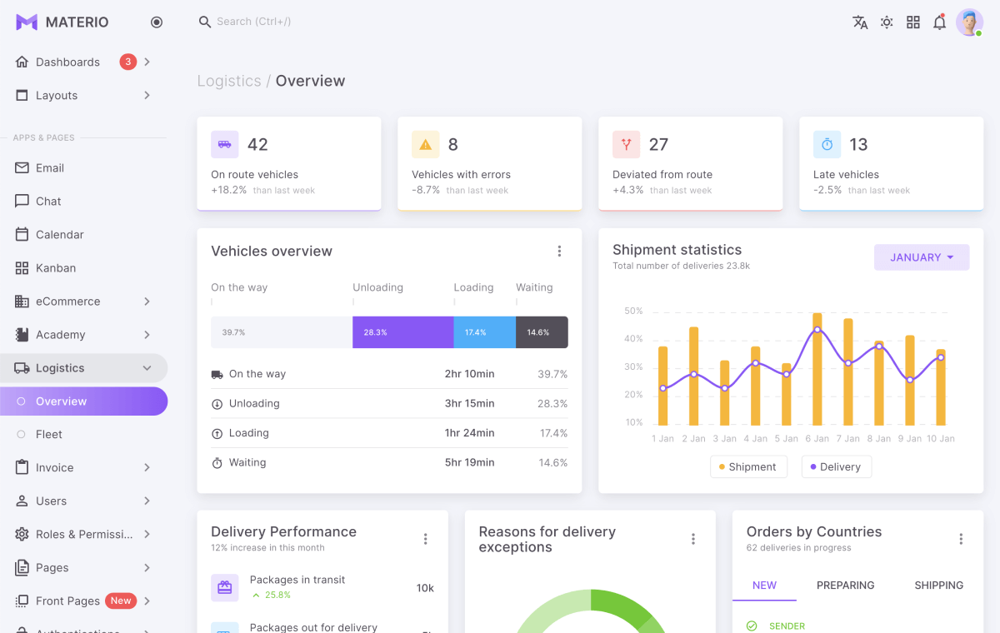
Task: Open the Calendar page
Action: tap(83, 234)
